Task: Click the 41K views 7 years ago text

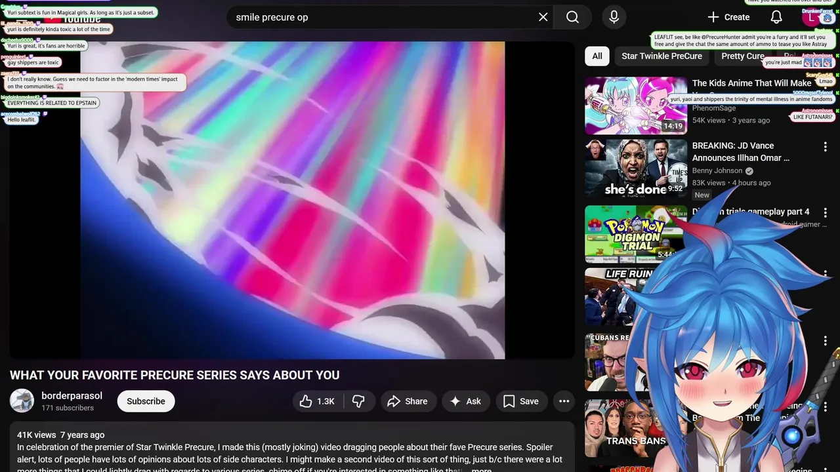Action: tap(61, 435)
